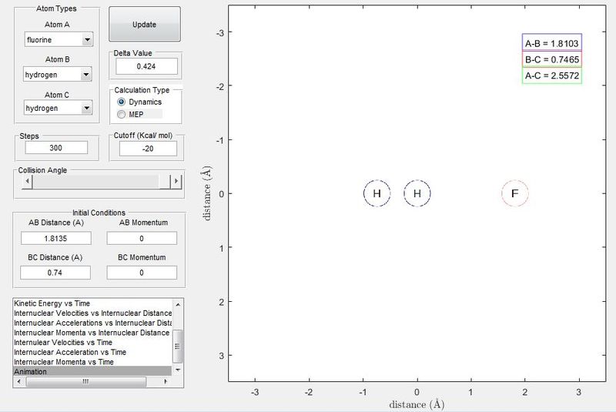Viewport: 616px width, 412px height.
Task: Click the AB Distance field
Action: point(56,239)
